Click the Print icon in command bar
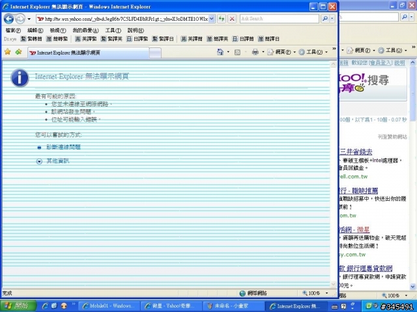417x312 pixels. (x=255, y=52)
